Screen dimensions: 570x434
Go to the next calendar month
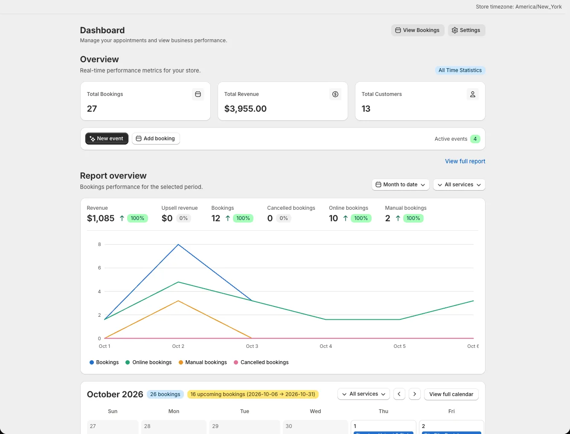[x=415, y=394]
